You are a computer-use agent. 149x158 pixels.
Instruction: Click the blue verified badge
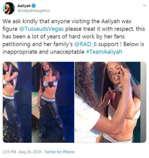[x=34, y=6]
